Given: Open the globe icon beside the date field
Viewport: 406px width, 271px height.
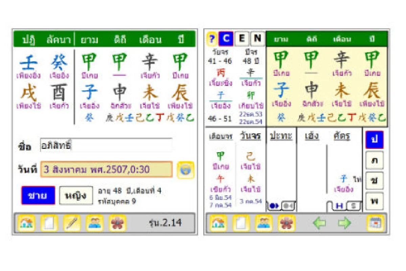Looking at the screenshot, I should point(185,170).
